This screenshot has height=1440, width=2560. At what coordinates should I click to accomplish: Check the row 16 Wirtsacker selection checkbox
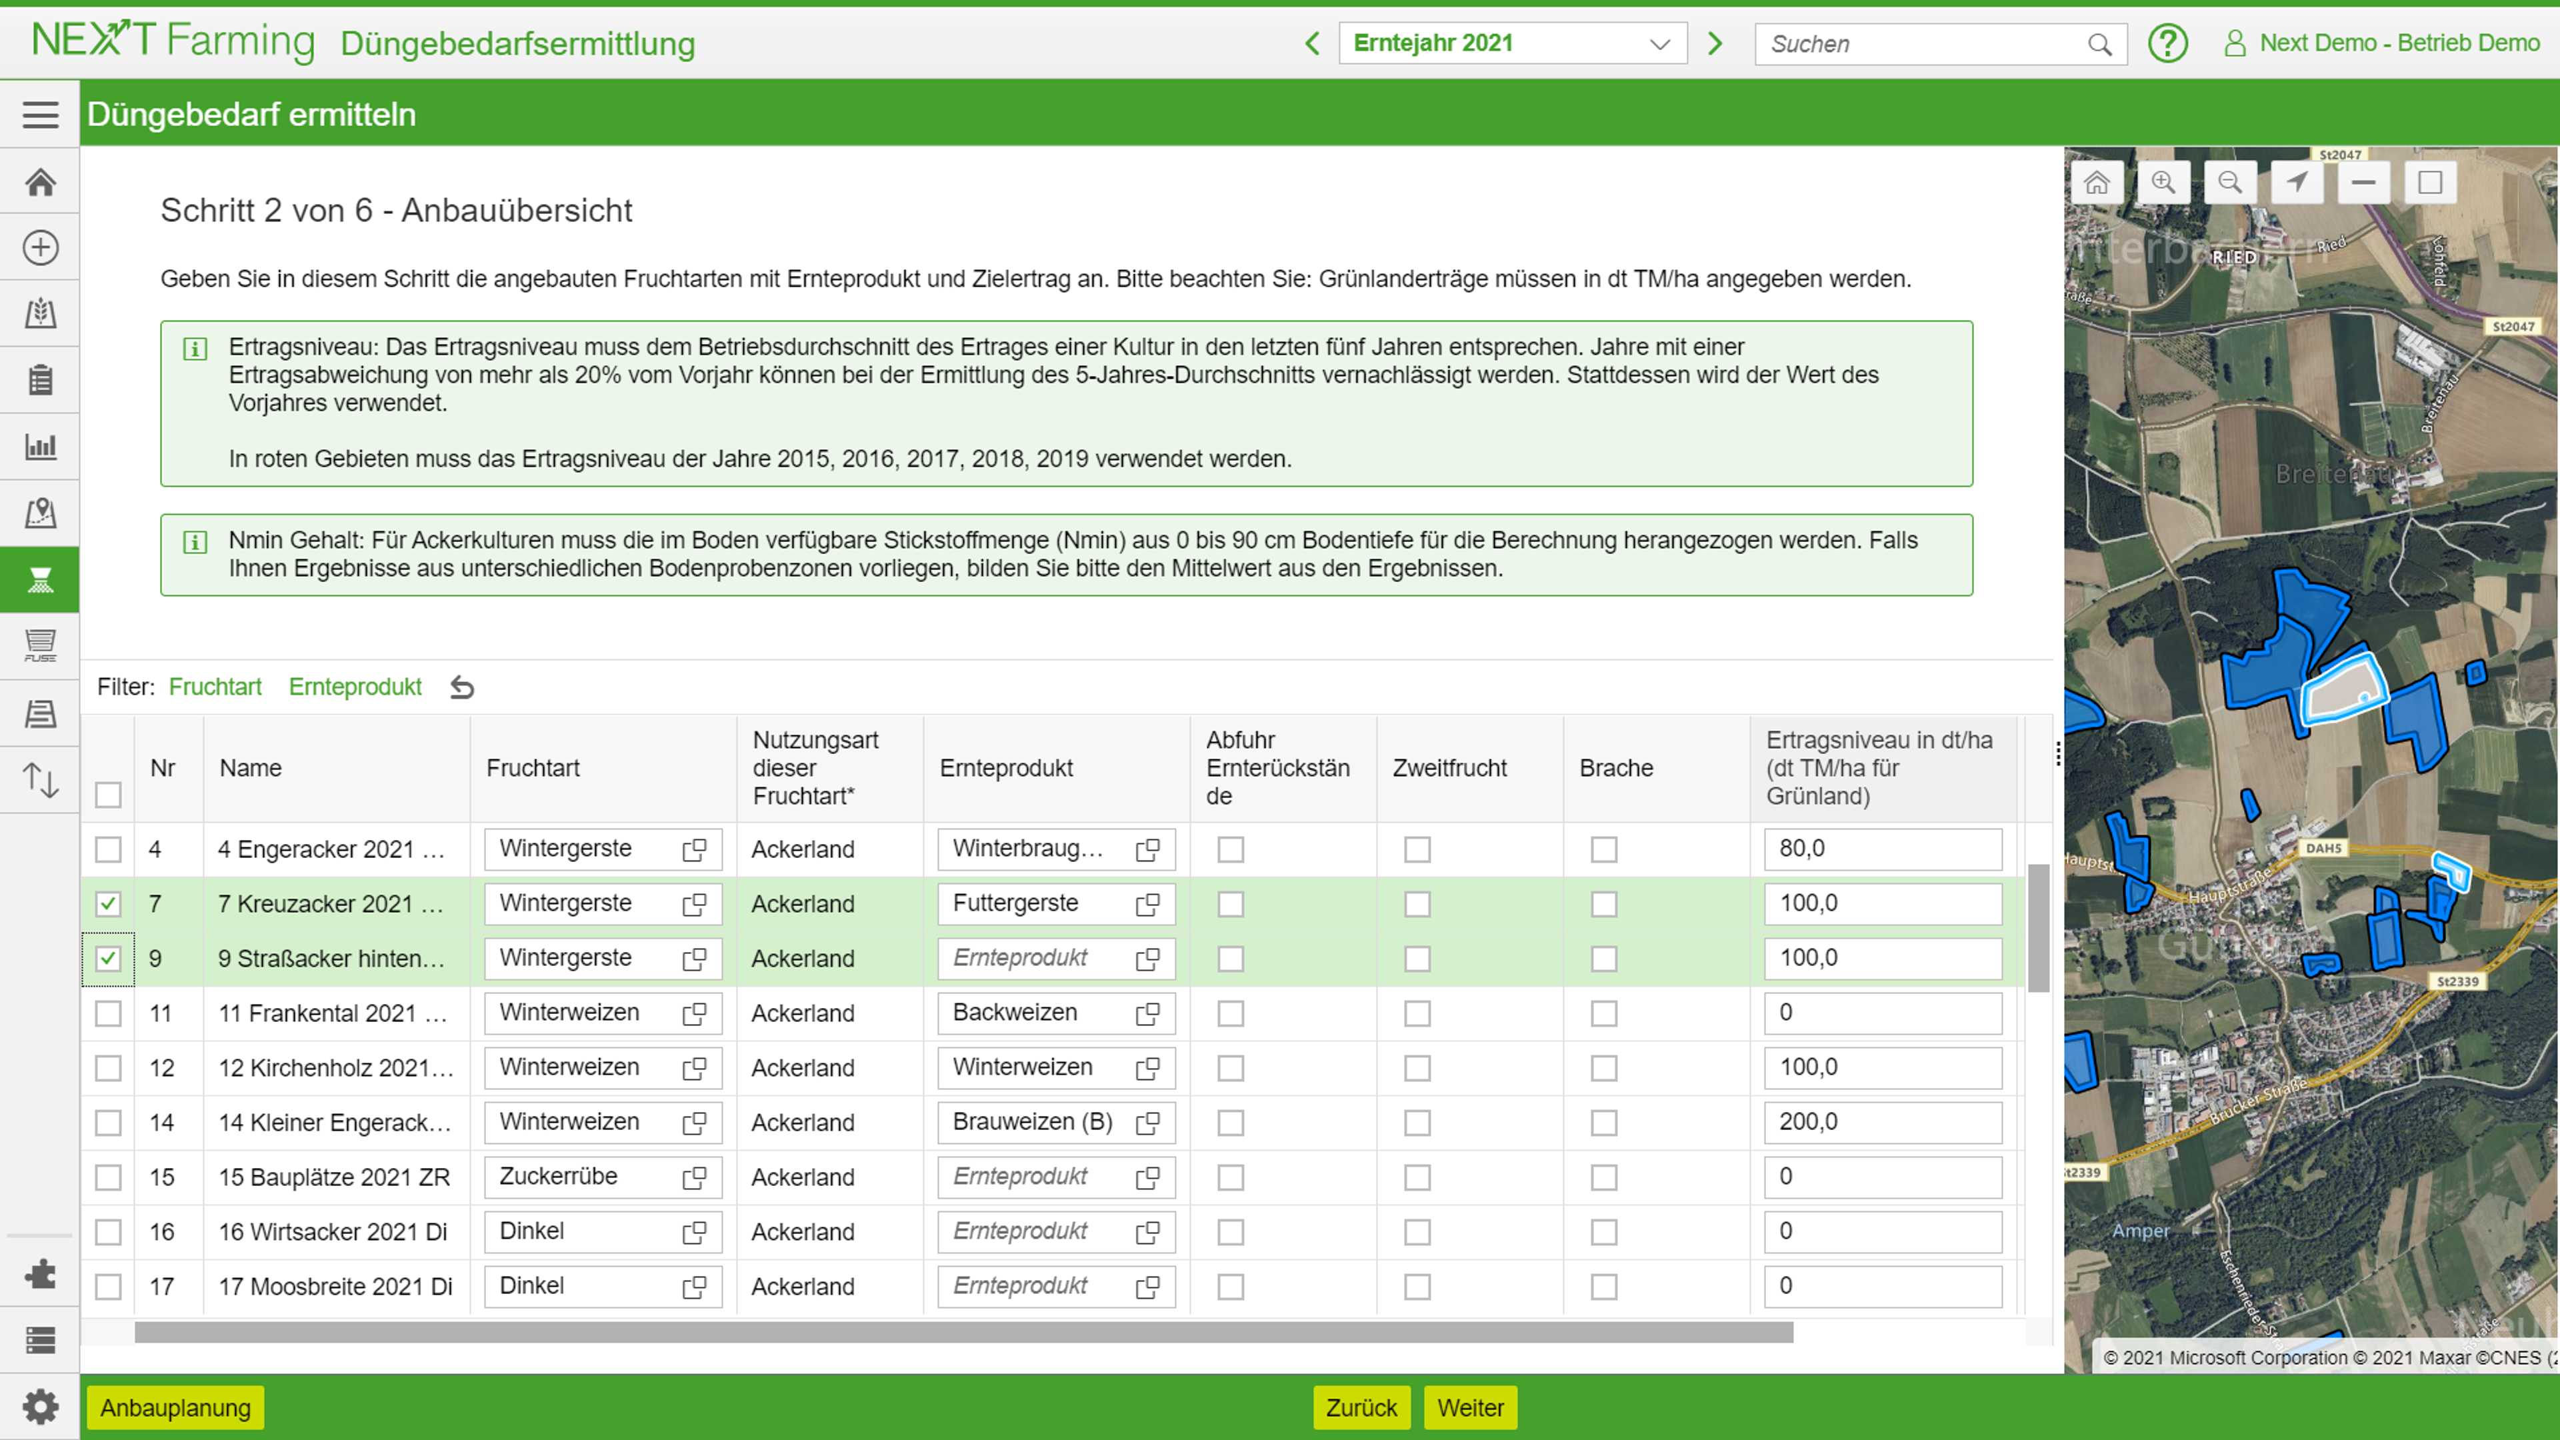[108, 1232]
